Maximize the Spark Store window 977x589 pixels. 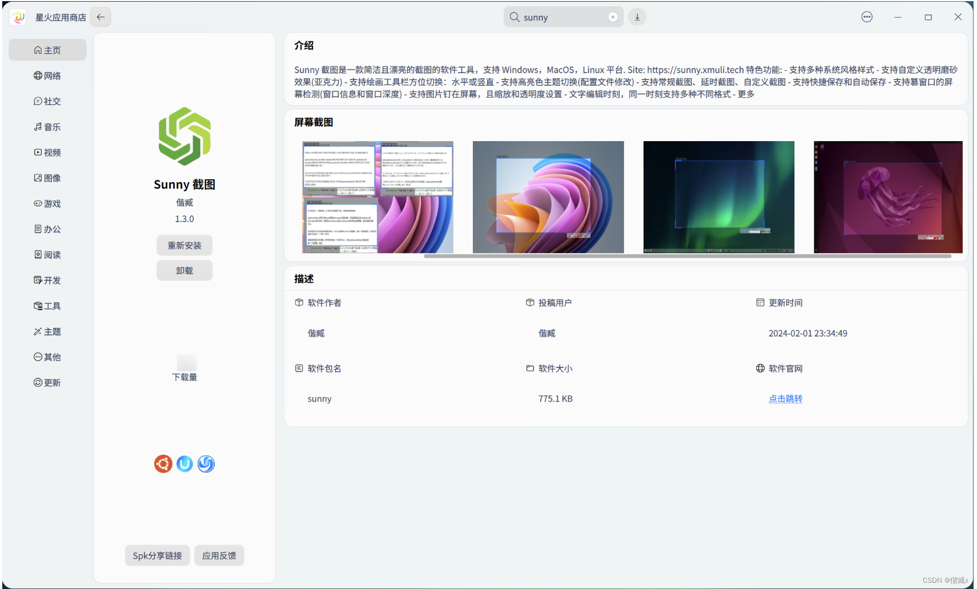[928, 17]
